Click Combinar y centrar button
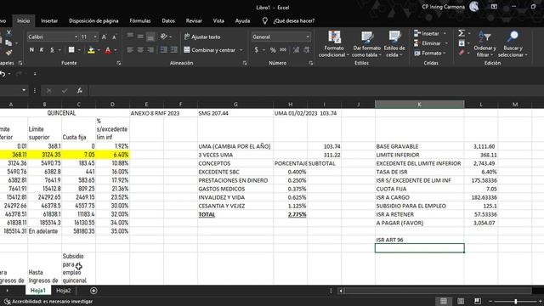The width and height of the screenshot is (544, 306). pyautogui.click(x=209, y=50)
